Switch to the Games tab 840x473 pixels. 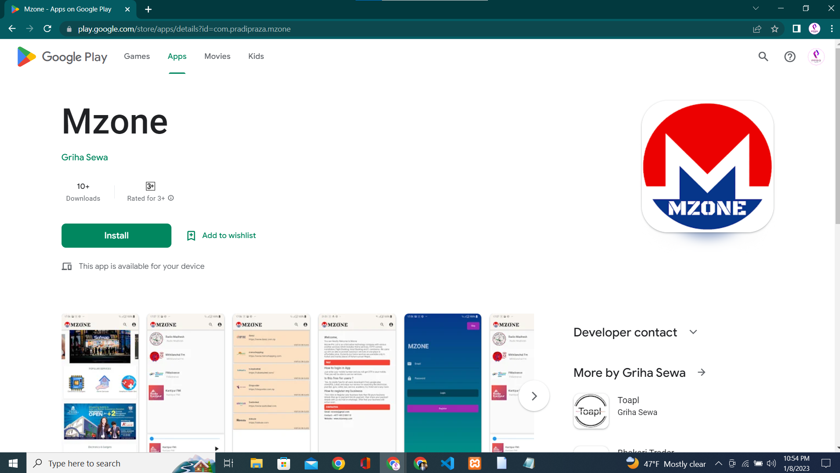(137, 56)
